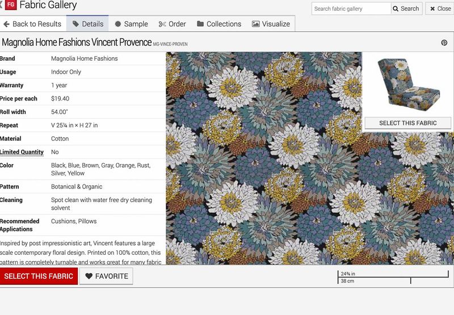Click the Pattern value Botanical & Organic
The height and width of the screenshot is (315, 454).
(77, 187)
